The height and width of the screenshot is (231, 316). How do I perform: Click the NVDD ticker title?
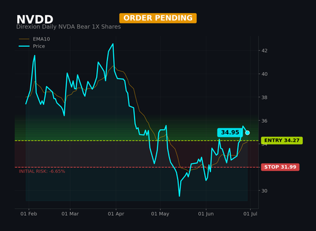(x=35, y=20)
